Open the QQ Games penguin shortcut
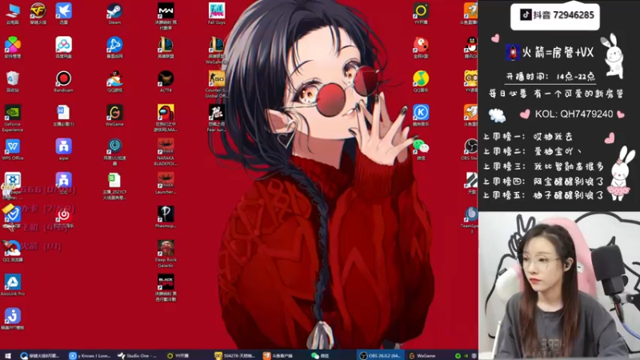Screen dimensions: 640x360 (114, 81)
